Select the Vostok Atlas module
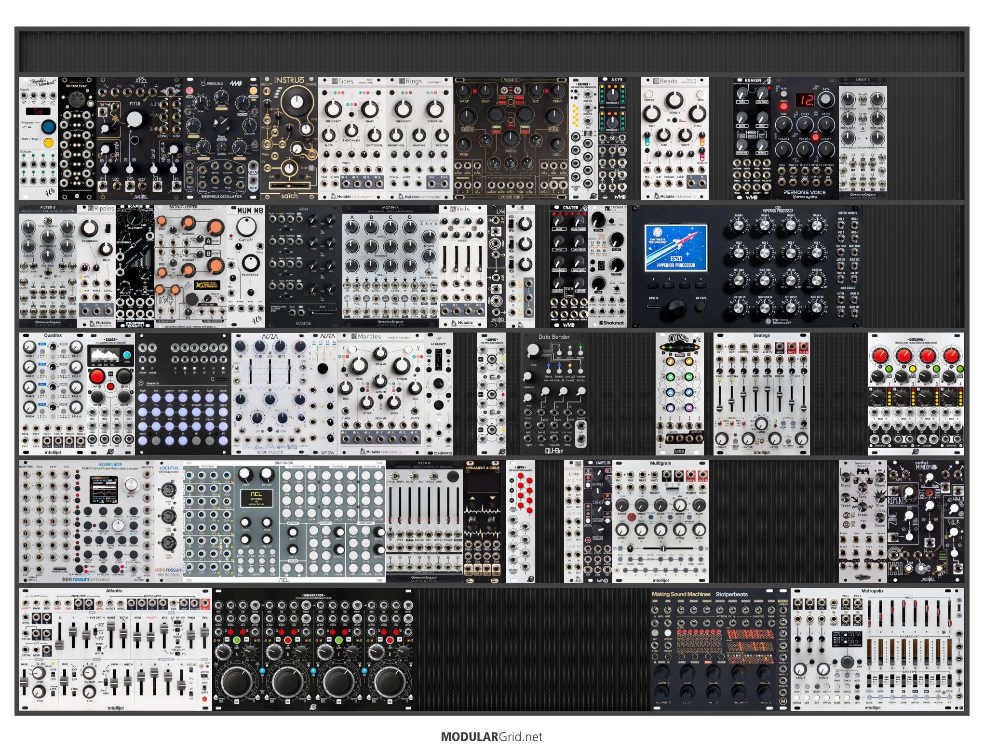 pyautogui.click(x=304, y=266)
